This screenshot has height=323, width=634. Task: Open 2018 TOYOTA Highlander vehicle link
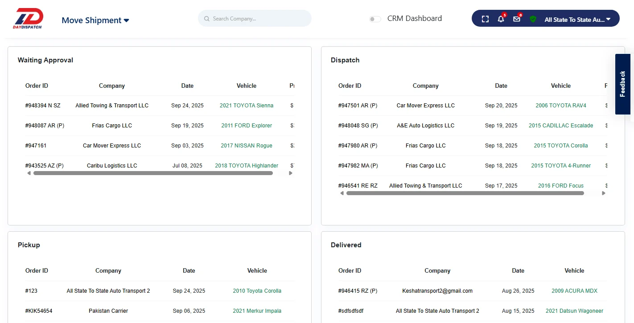(x=247, y=166)
